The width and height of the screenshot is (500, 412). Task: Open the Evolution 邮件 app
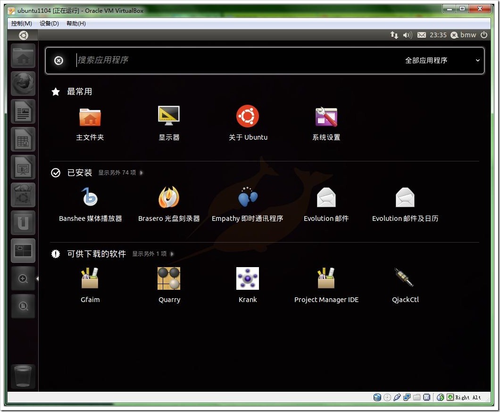326,204
